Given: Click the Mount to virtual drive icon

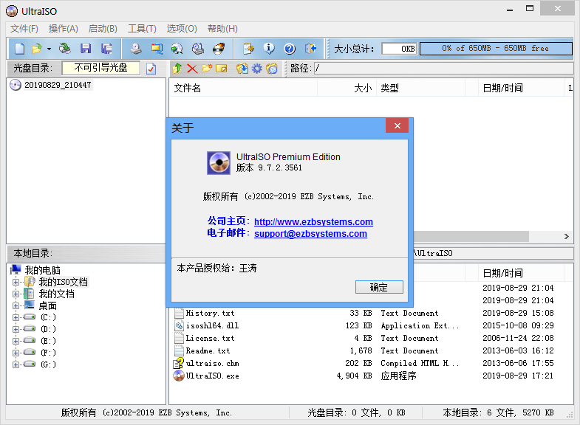Looking at the screenshot, I should [x=198, y=49].
